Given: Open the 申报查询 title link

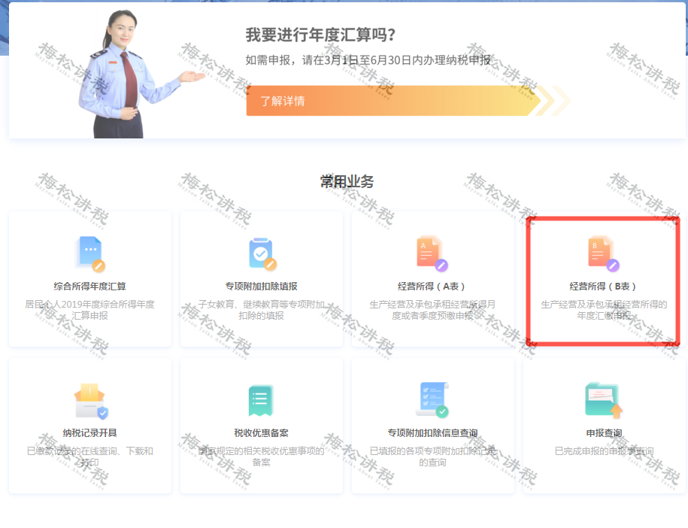Looking at the screenshot, I should 604,433.
